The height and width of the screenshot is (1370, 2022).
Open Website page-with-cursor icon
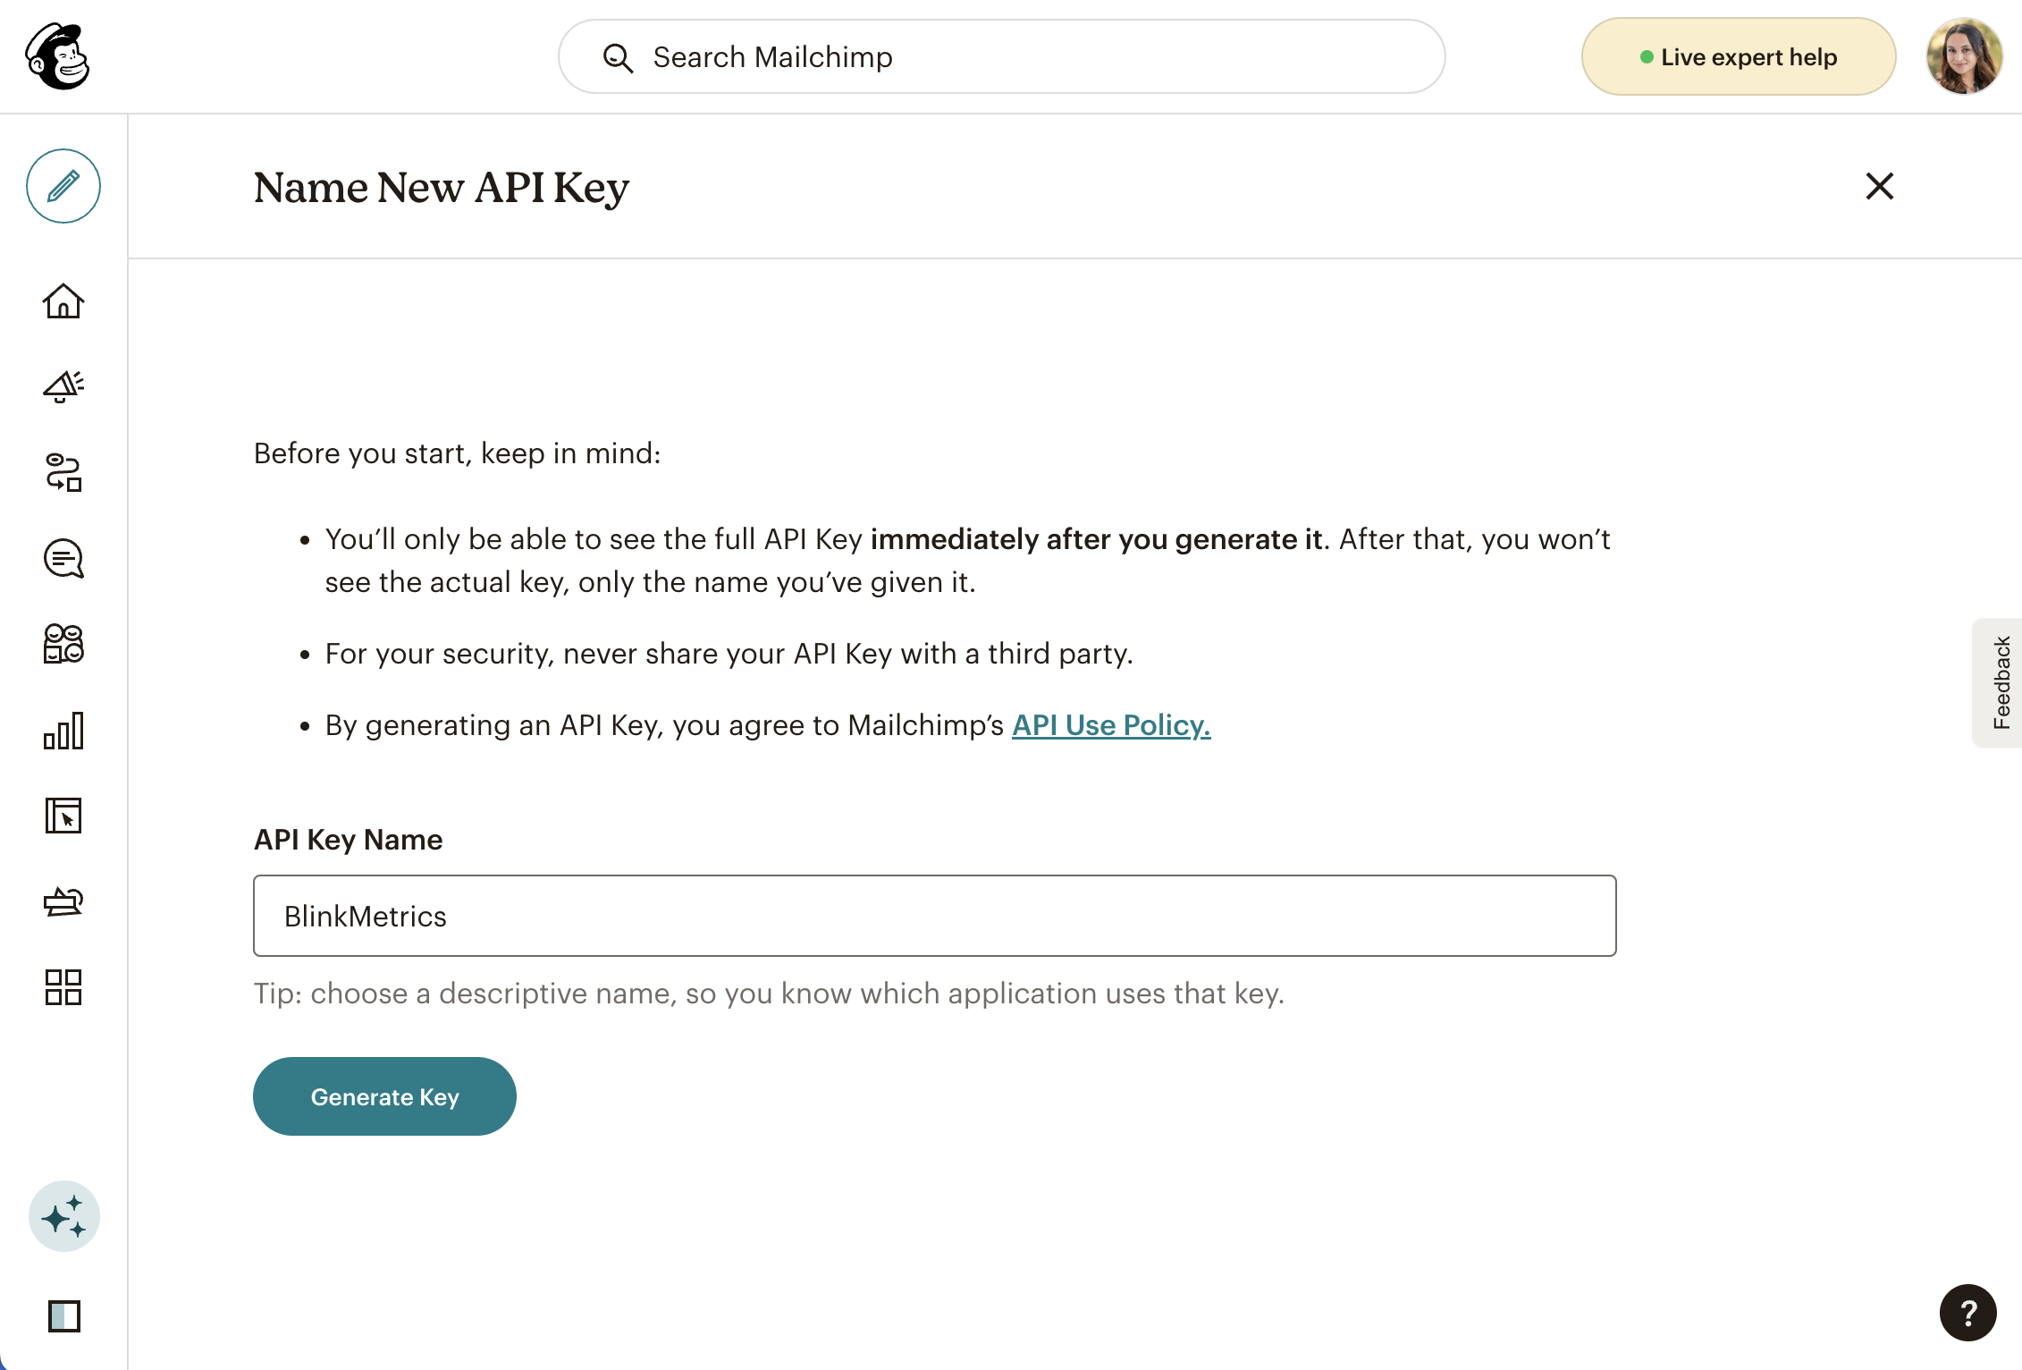(x=63, y=816)
